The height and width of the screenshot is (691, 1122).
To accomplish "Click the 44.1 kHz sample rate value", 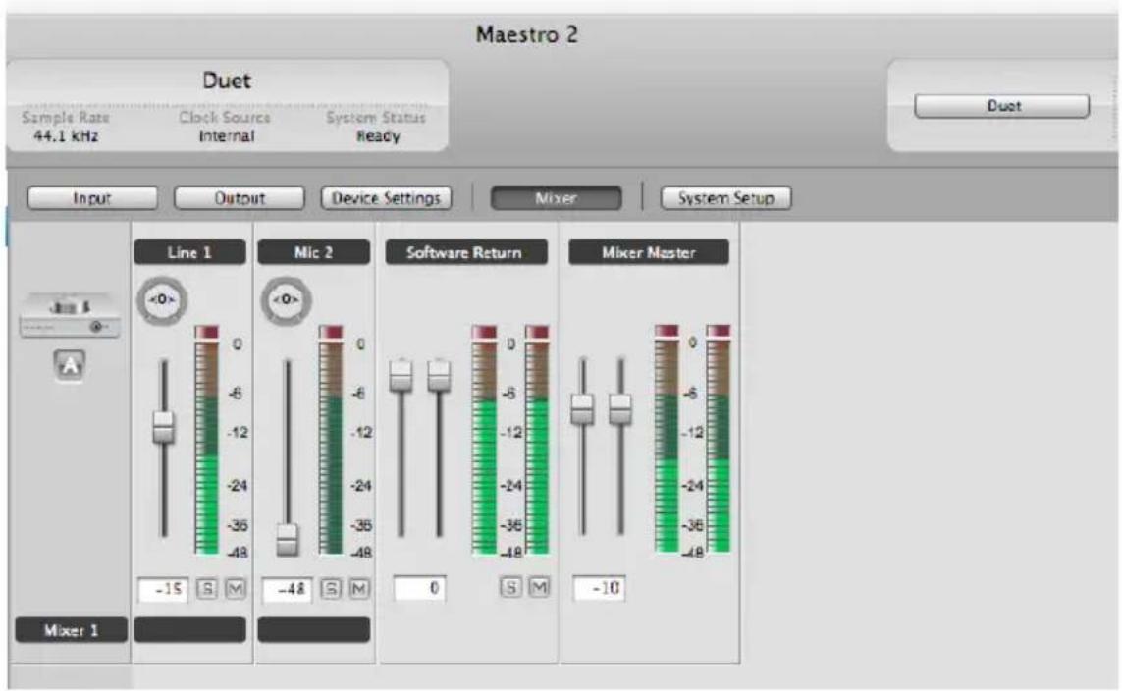I will [66, 135].
